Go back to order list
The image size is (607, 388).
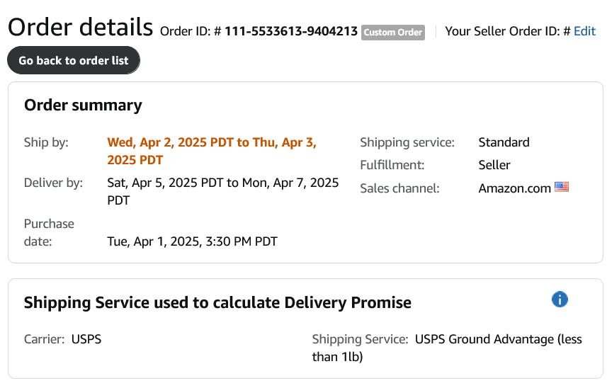coord(74,60)
